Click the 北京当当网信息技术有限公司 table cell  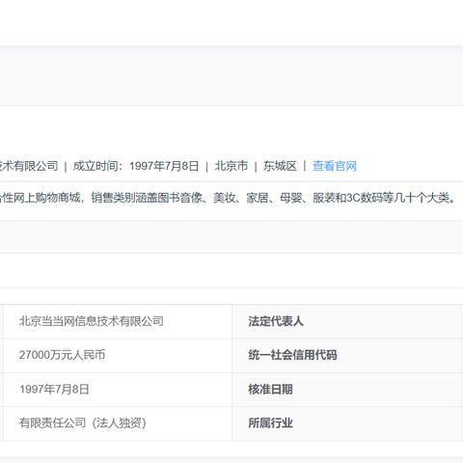(x=118, y=321)
